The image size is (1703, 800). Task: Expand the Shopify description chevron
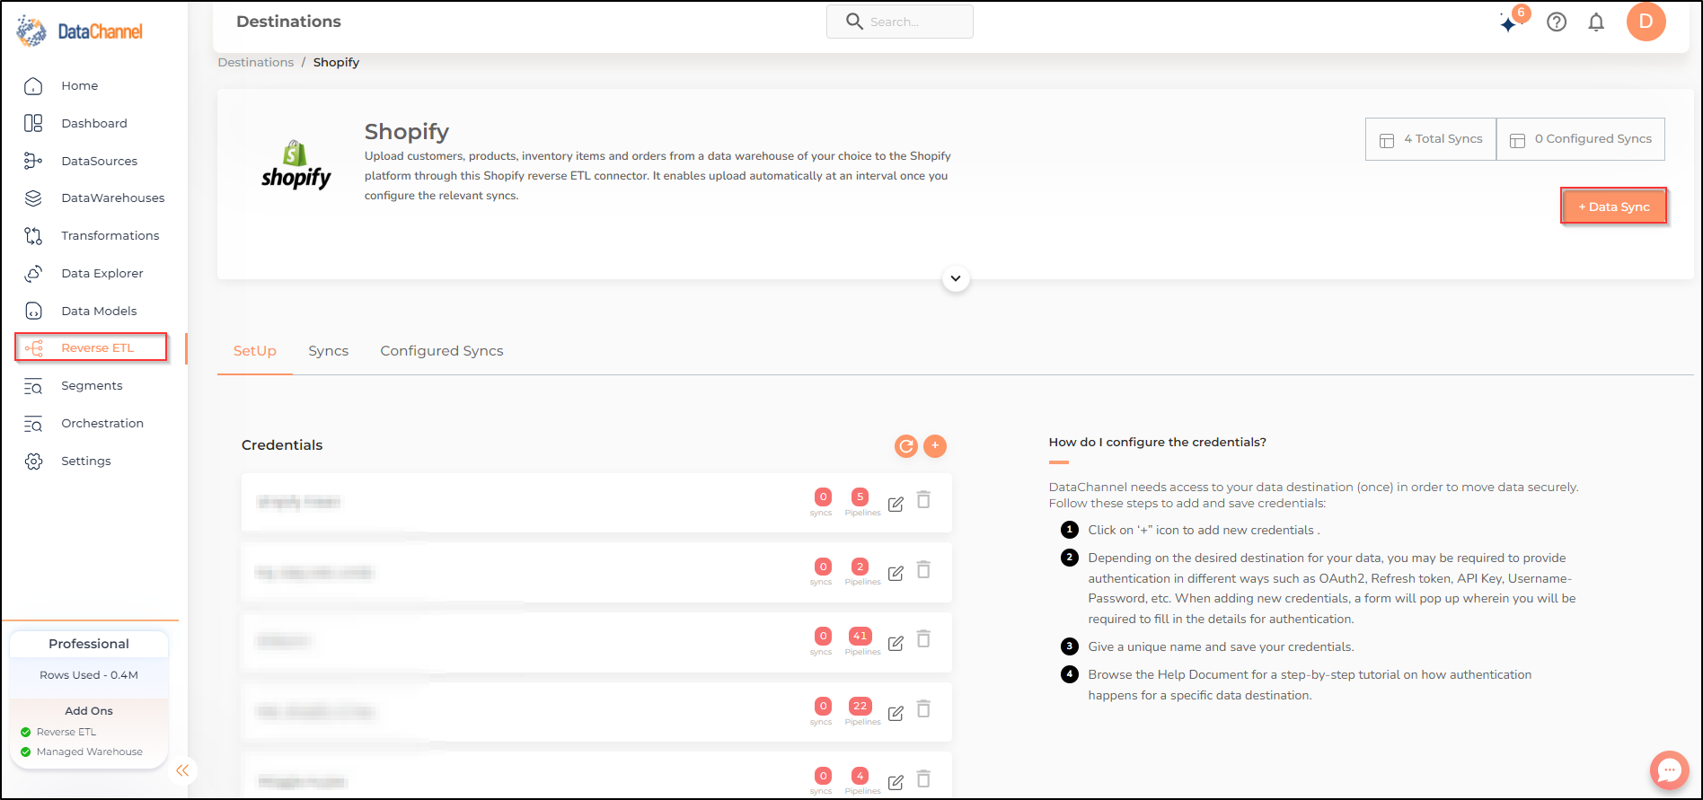[x=956, y=278]
